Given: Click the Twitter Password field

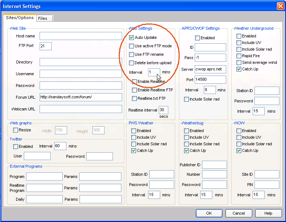Looking at the screenshot, I should pos(100,156).
